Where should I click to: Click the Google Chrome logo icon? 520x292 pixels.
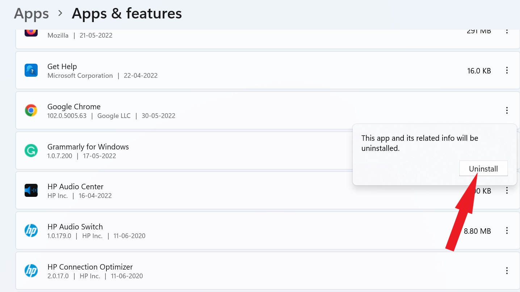coord(31,110)
